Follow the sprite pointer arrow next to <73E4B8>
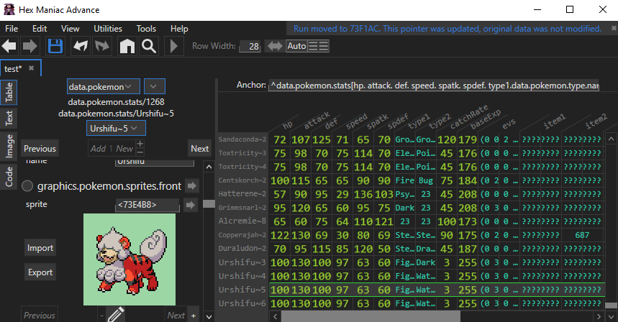Screen dimensions: 618x322 191,205
